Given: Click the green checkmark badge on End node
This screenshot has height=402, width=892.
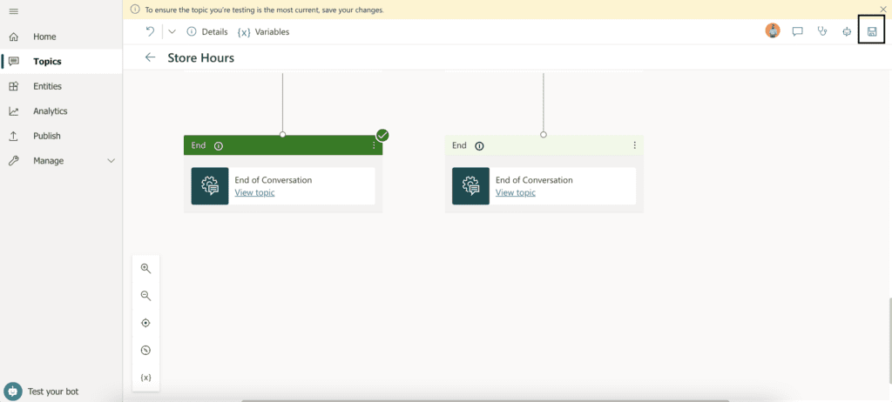Looking at the screenshot, I should click(382, 136).
